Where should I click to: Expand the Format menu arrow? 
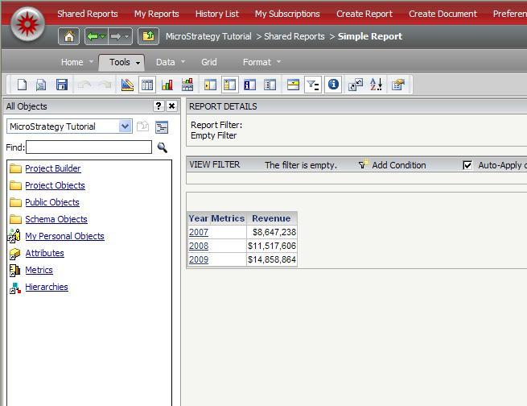click(x=278, y=62)
